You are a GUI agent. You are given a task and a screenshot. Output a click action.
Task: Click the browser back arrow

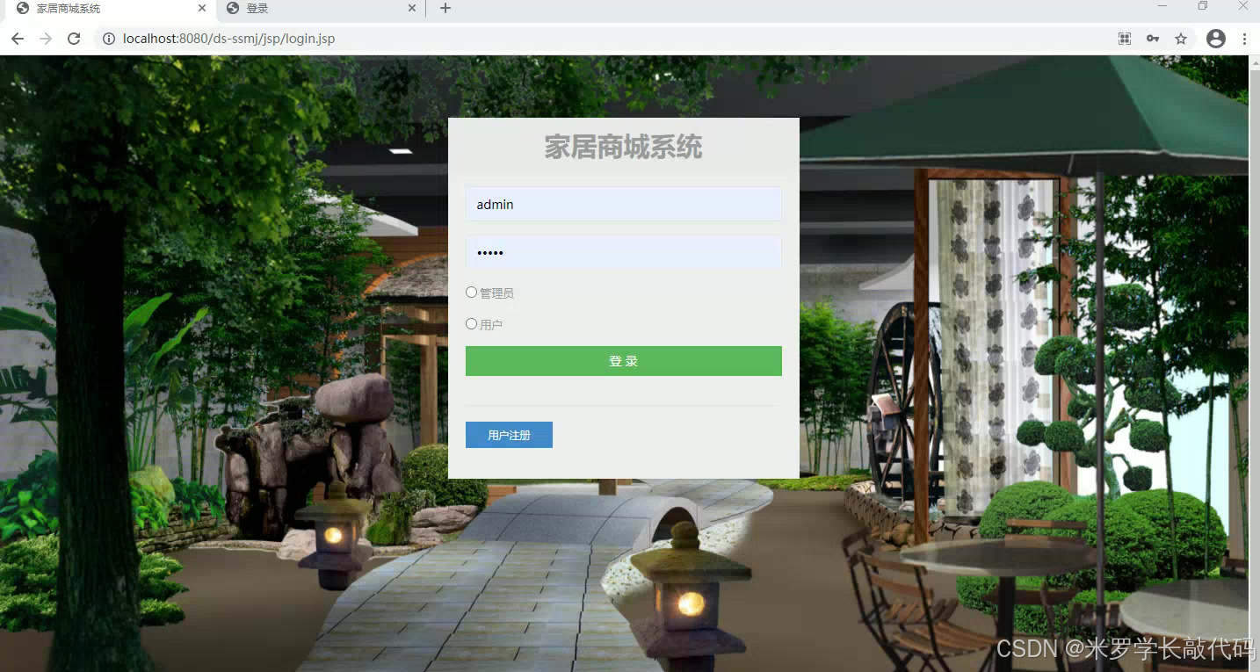pyautogui.click(x=18, y=39)
